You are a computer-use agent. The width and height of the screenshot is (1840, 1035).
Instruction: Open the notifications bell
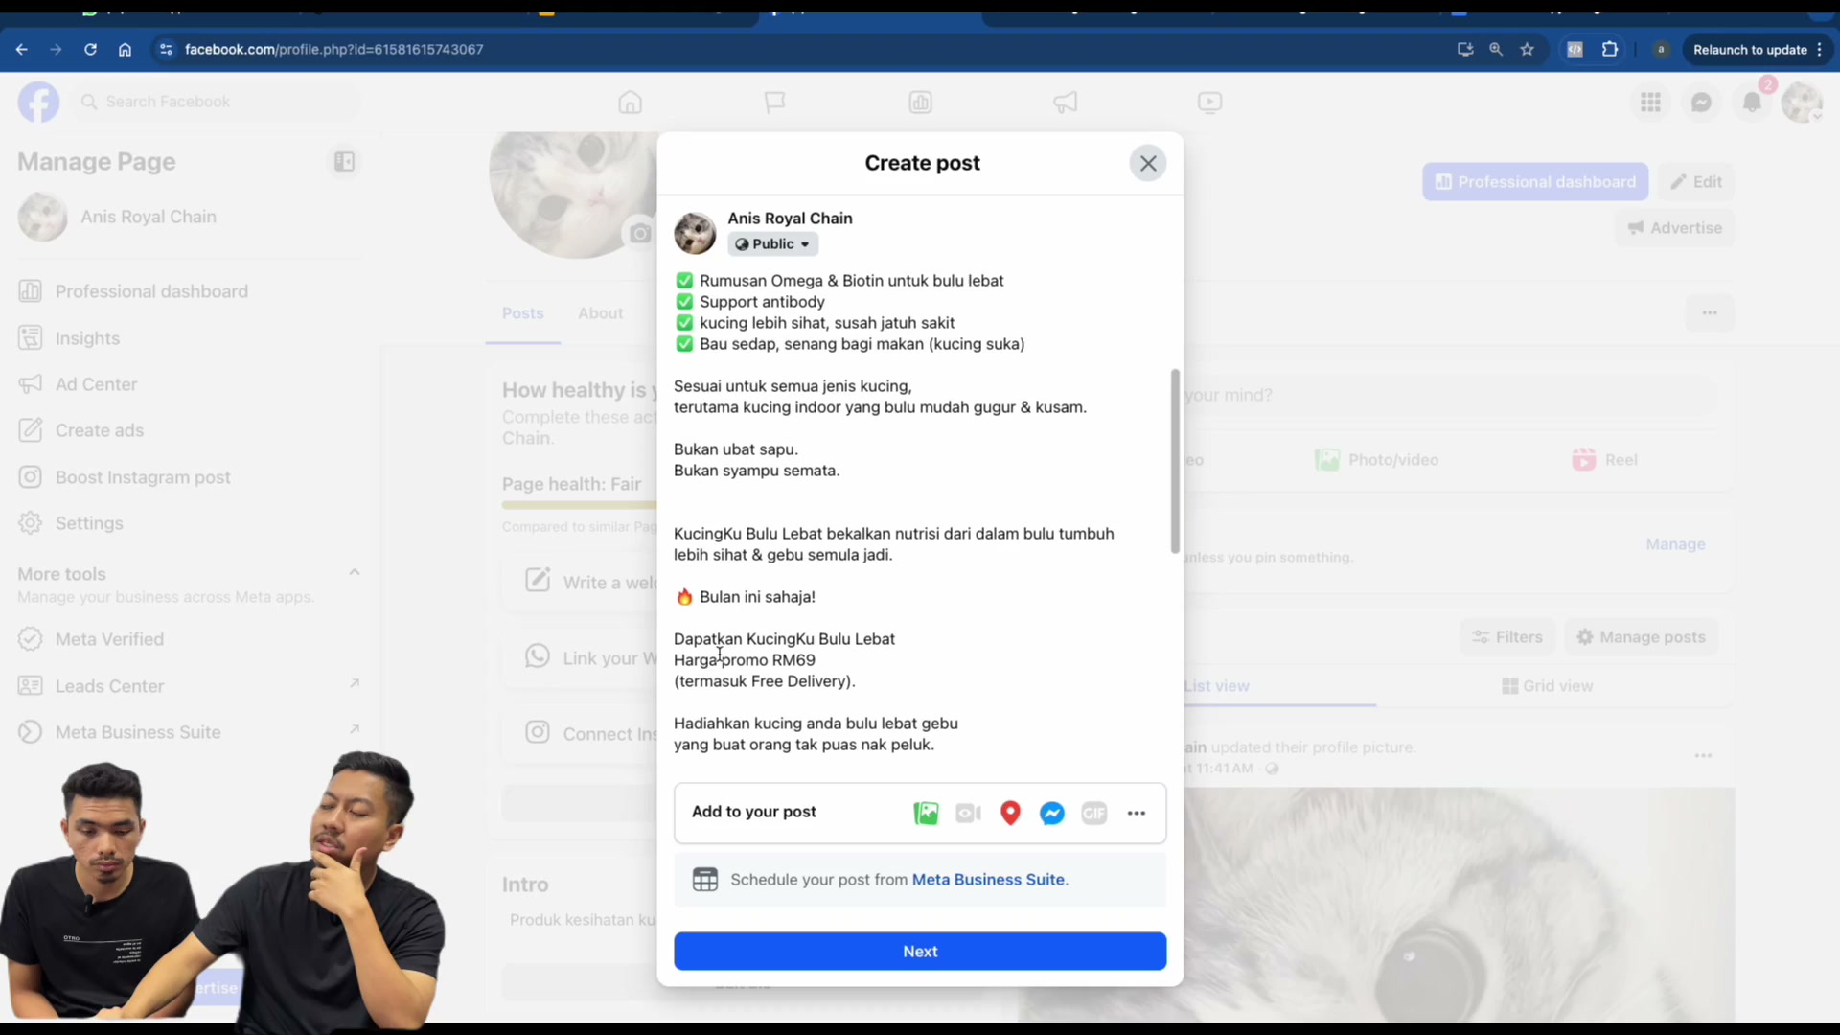click(x=1752, y=102)
